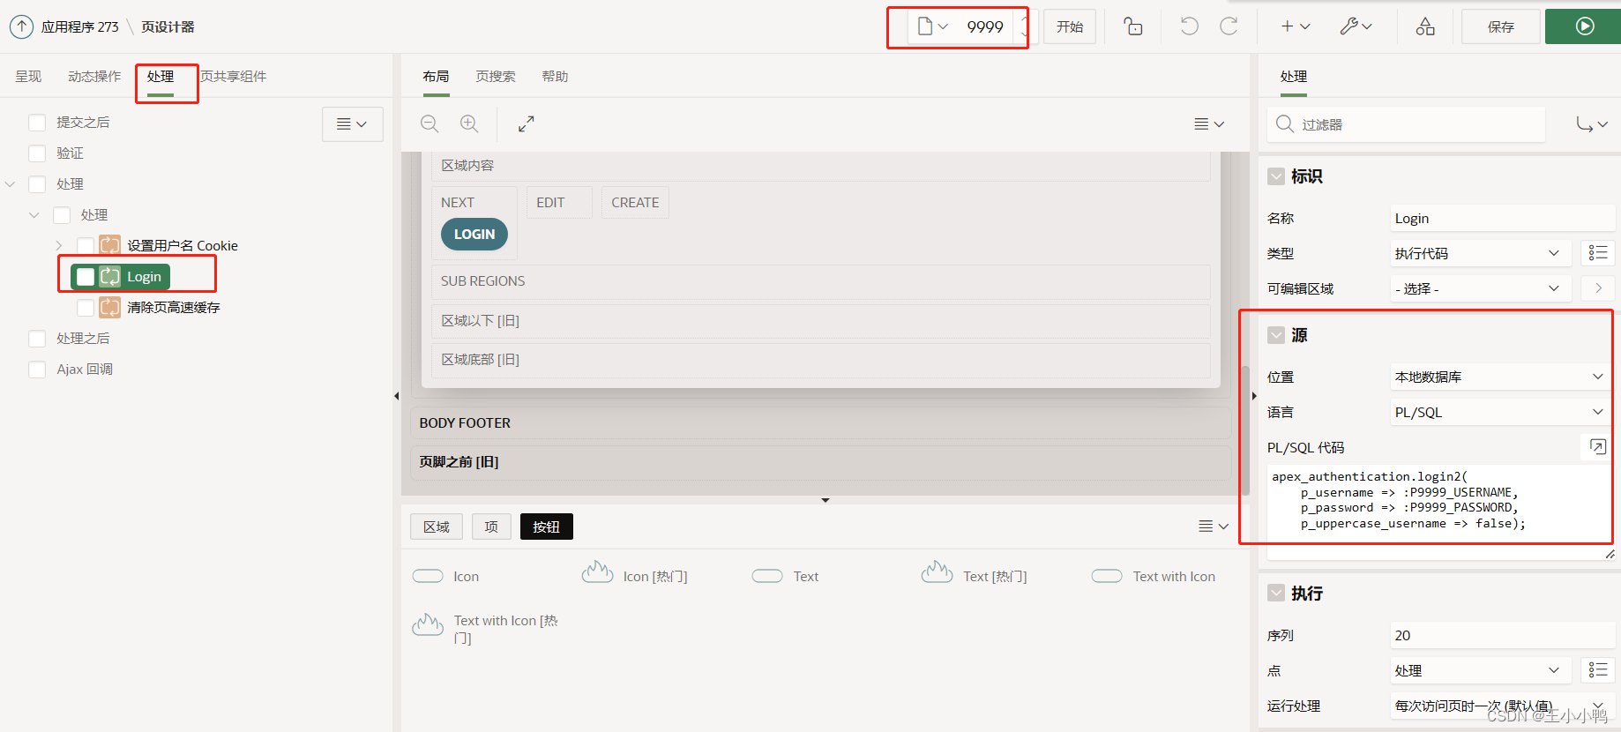
Task: Redo the last change
Action: tap(1229, 26)
